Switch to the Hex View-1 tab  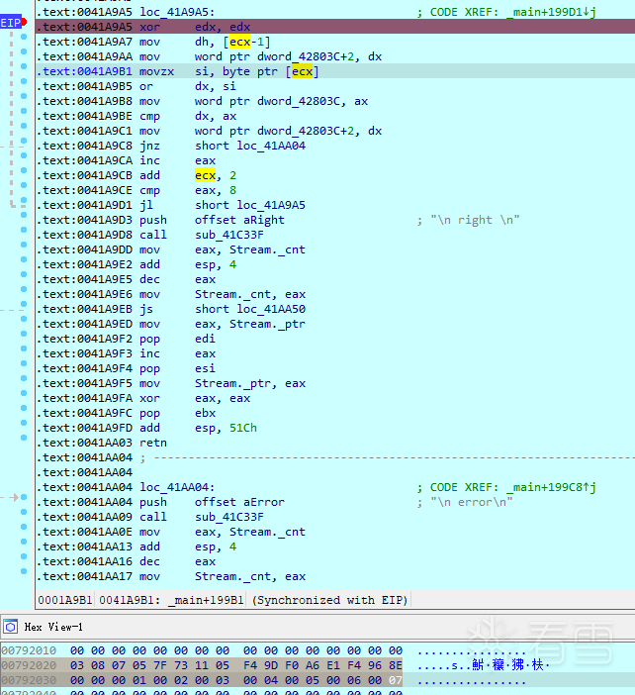click(53, 627)
